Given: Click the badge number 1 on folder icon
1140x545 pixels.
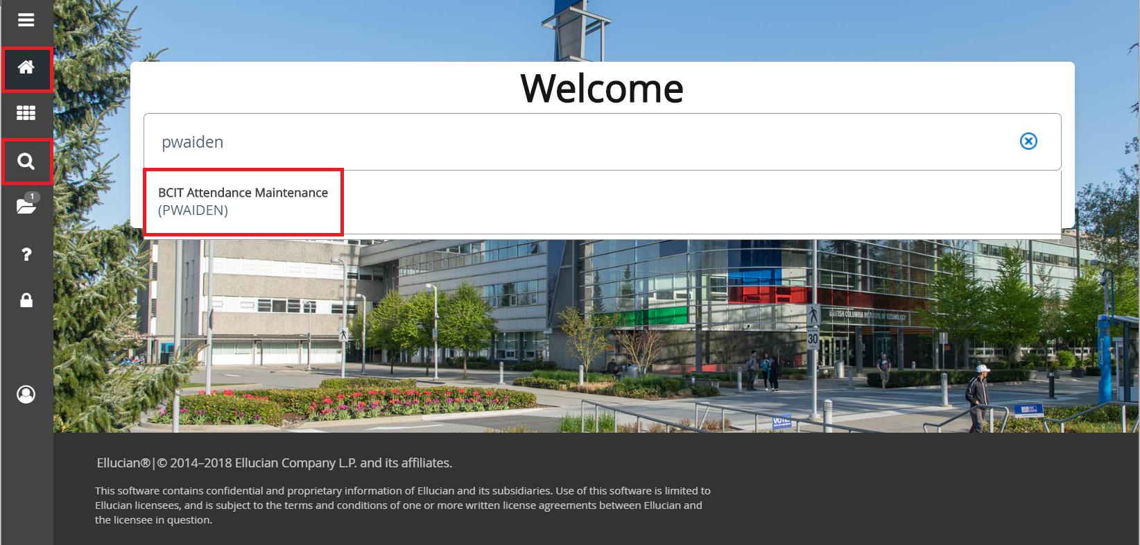Looking at the screenshot, I should coord(33,197).
